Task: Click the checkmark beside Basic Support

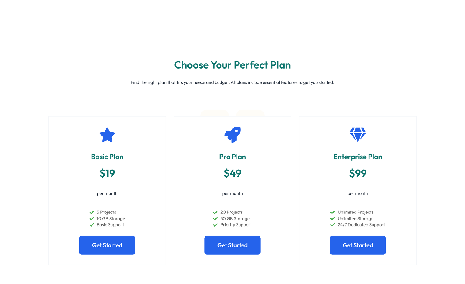Action: click(x=91, y=225)
